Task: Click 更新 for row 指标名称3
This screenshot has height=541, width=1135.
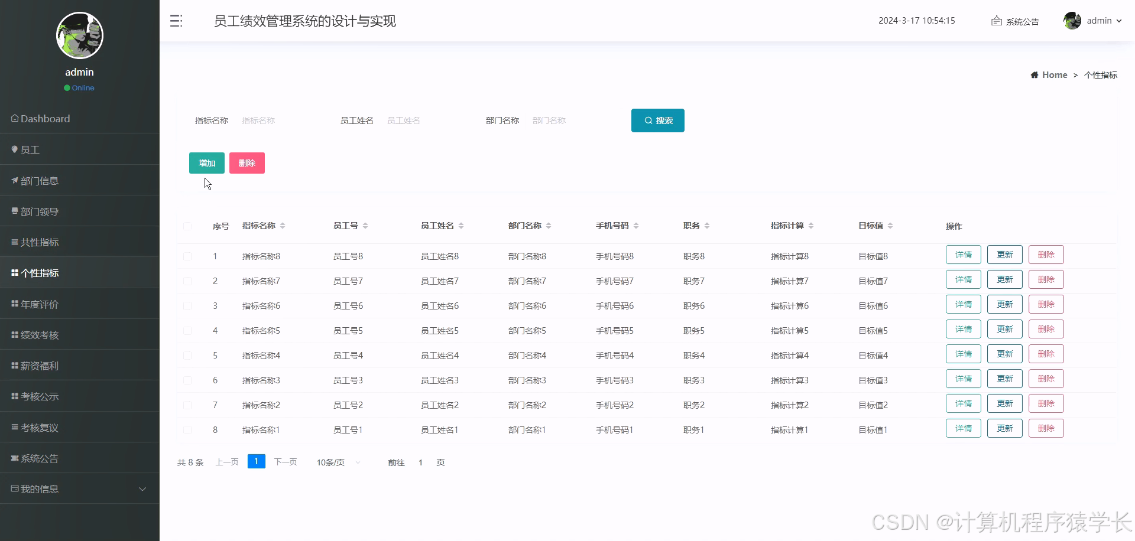Action: (x=1005, y=379)
